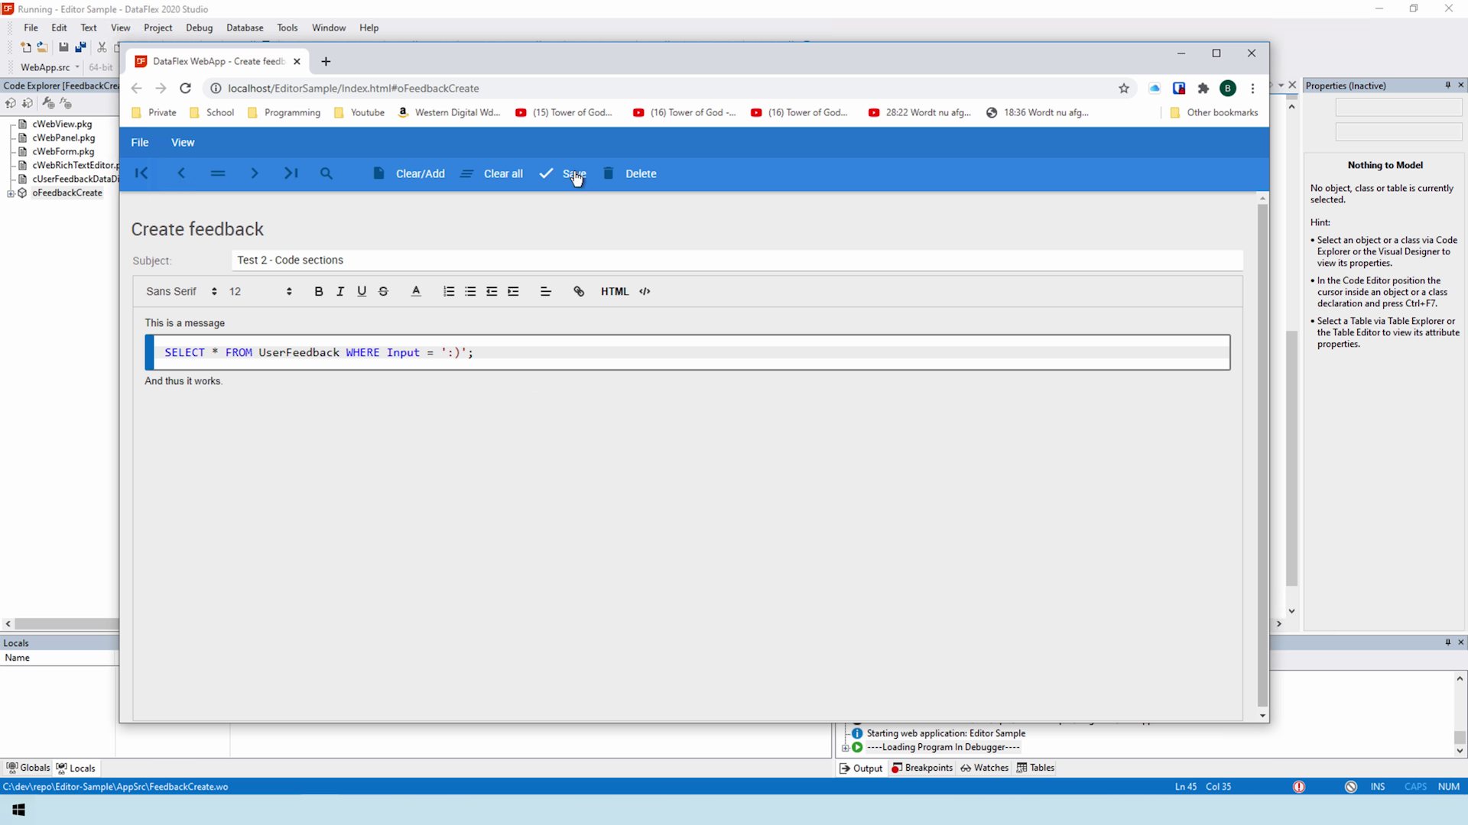The width and height of the screenshot is (1468, 825).
Task: Expand oFeedbackCreate tree node
Action: coord(11,193)
